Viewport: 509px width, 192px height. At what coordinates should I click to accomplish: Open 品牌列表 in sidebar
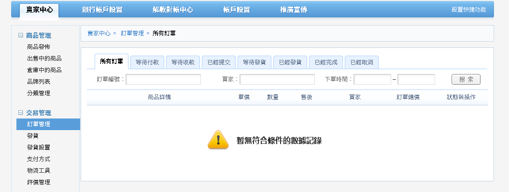coord(39,82)
